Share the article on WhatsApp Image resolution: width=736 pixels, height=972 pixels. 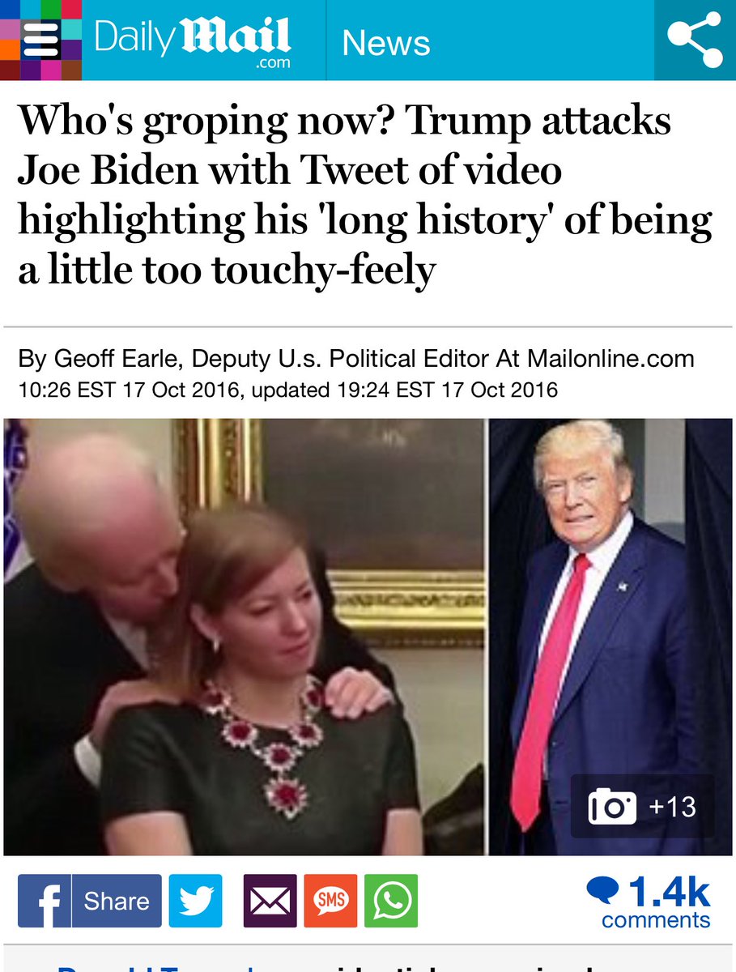coord(391,901)
